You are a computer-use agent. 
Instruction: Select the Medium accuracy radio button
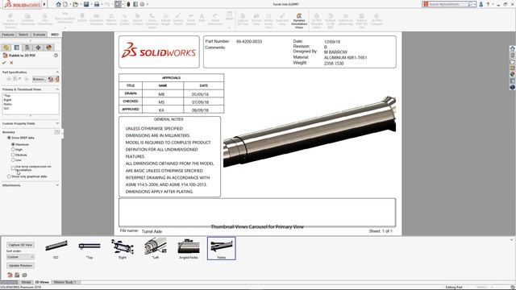(13, 155)
